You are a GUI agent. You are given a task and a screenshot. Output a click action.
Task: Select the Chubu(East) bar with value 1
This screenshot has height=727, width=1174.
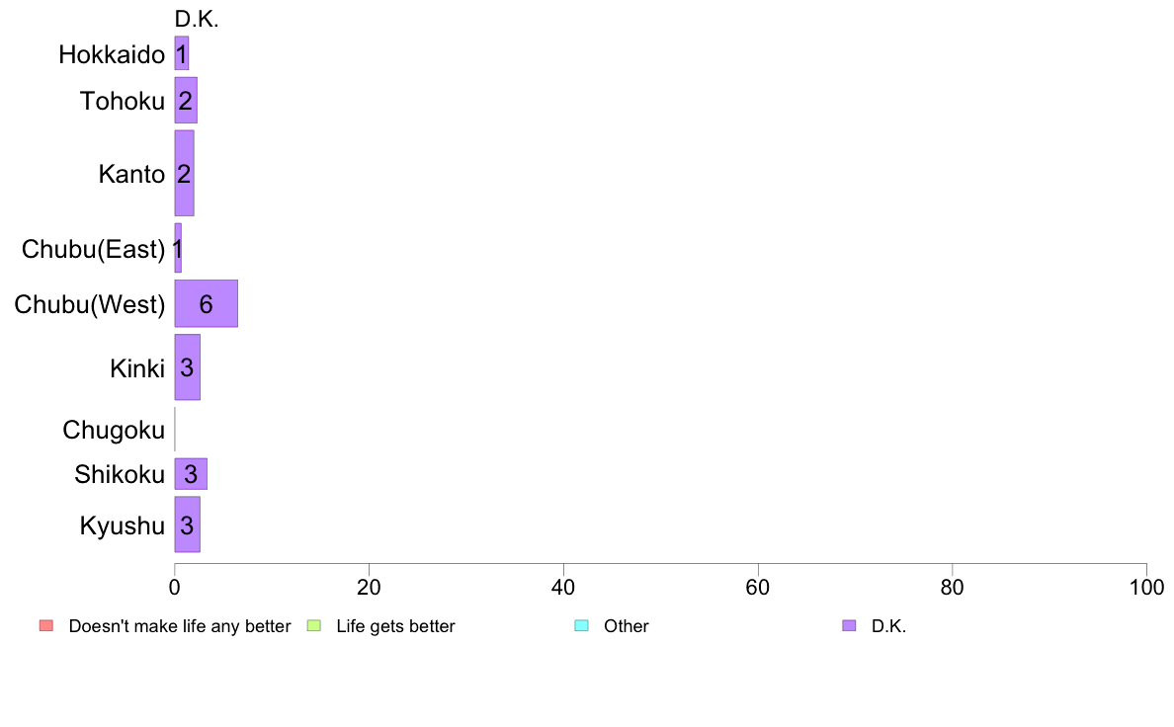178,248
